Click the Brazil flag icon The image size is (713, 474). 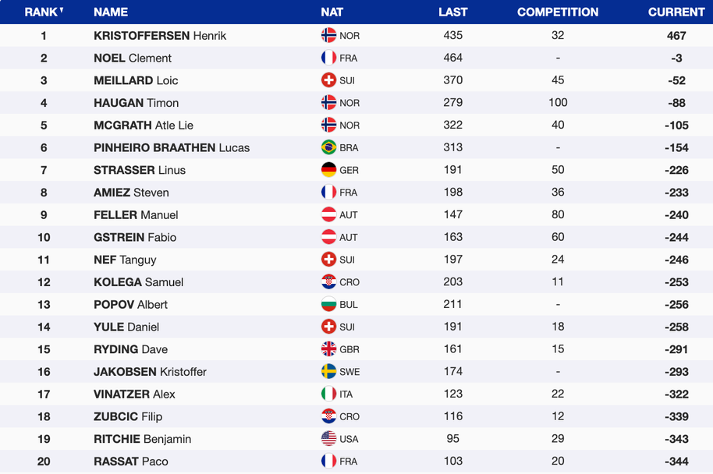[328, 147]
